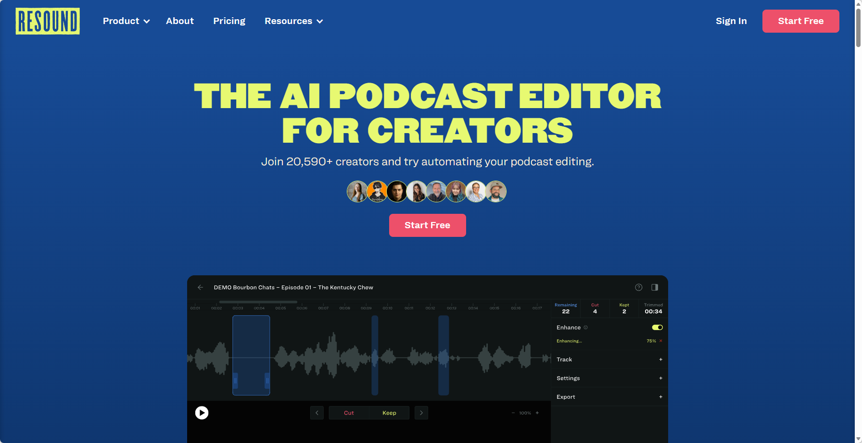This screenshot has height=443, width=862.
Task: Click the DEMO Bourbon Chats episode title
Action: (293, 287)
